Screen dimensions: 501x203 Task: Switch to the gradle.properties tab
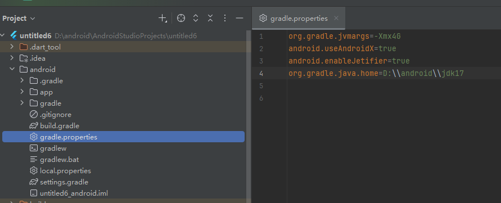(x=299, y=18)
